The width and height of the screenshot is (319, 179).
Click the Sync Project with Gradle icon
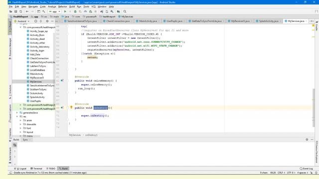tap(102, 11)
